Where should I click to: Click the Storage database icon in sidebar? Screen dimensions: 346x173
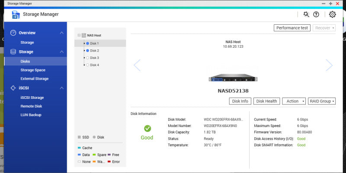click(13, 52)
